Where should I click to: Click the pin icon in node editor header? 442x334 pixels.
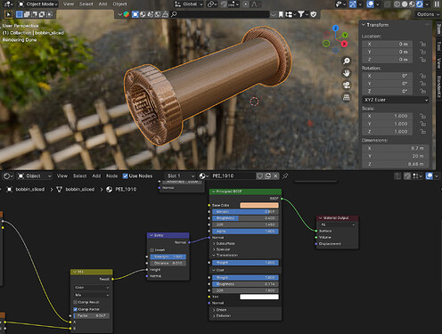285,176
